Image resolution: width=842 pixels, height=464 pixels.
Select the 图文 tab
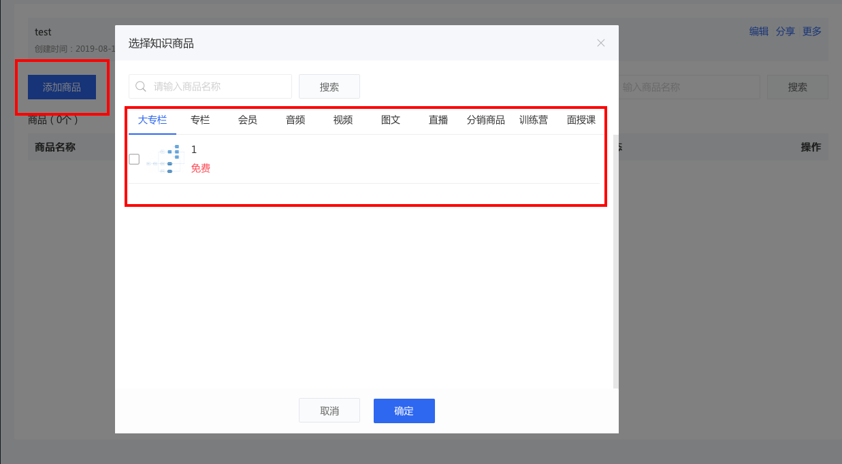click(391, 120)
